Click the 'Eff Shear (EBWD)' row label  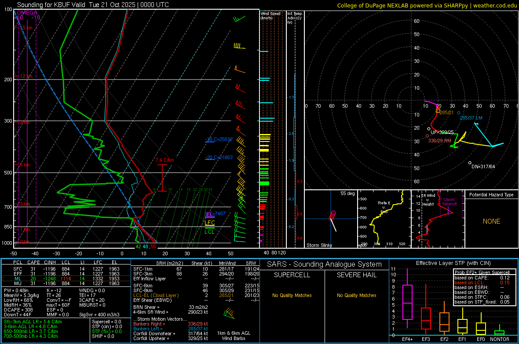152,300
